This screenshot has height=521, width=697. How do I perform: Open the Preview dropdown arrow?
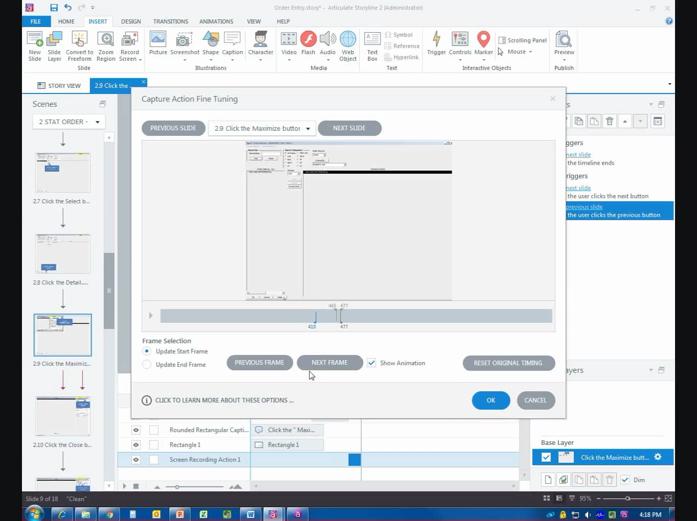(564, 60)
